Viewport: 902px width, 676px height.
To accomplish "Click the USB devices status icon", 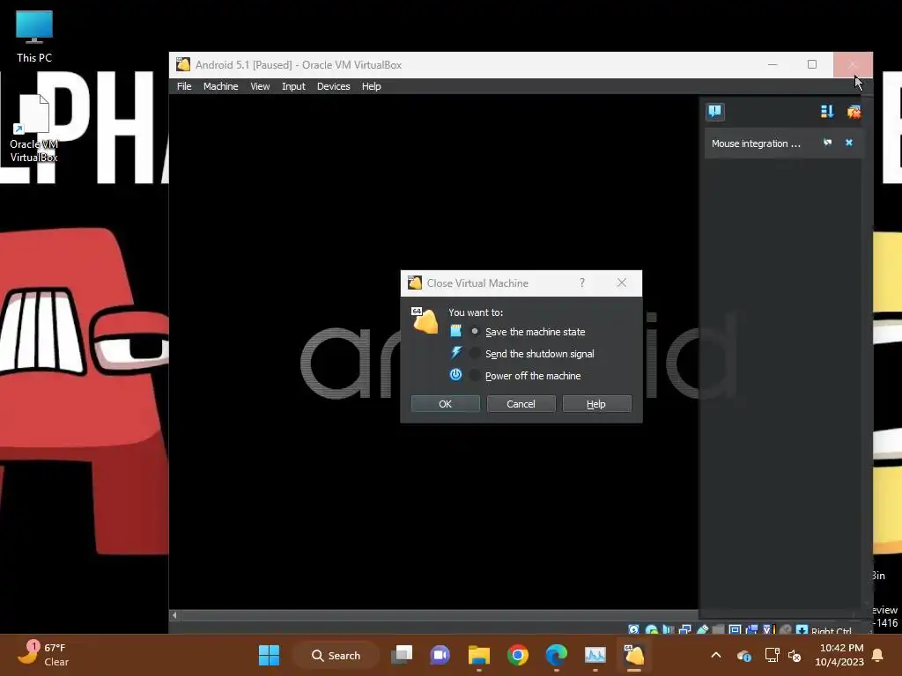I will pos(702,629).
